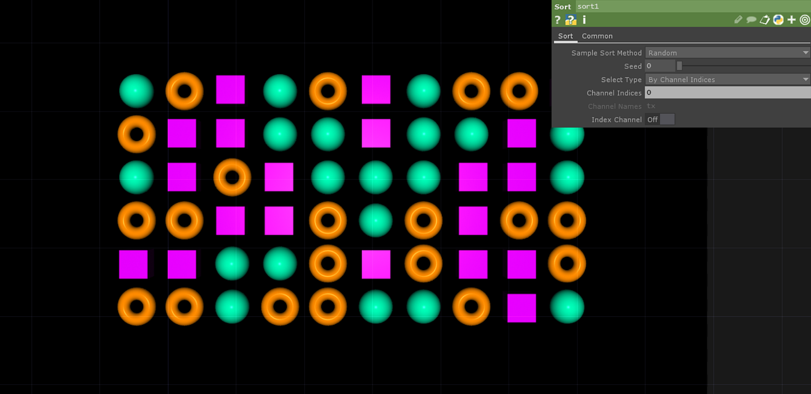The image size is (811, 394).
Task: Switch to the Common parameter page
Action: point(597,36)
